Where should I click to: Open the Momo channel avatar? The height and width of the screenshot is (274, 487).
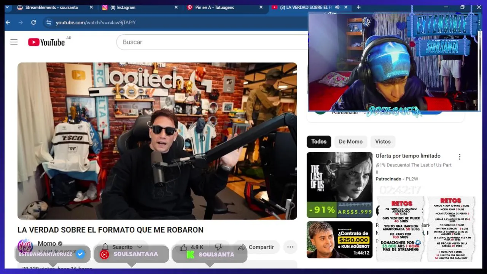25,246
